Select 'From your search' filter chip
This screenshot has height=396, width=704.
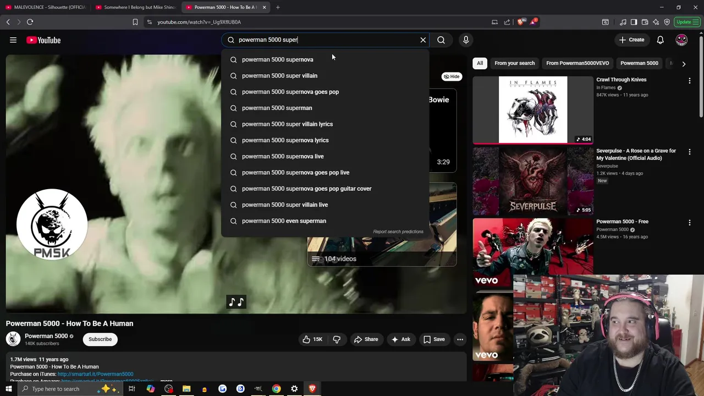[514, 63]
